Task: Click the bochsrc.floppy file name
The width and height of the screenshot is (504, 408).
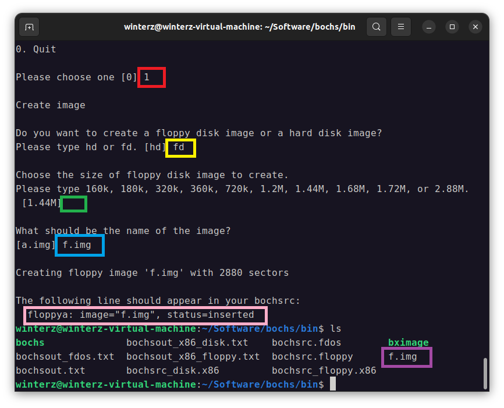Action: tap(306, 356)
